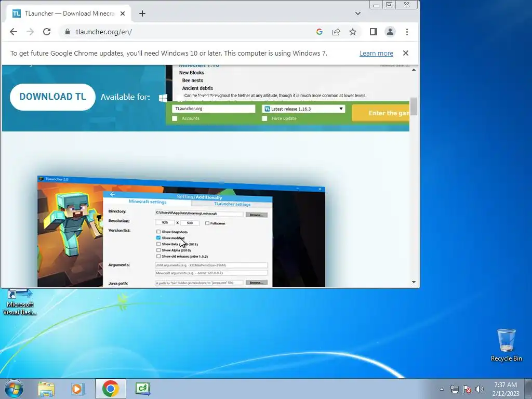The height and width of the screenshot is (399, 532).
Task: Tick the Accounts checkbox
Action: click(175, 118)
